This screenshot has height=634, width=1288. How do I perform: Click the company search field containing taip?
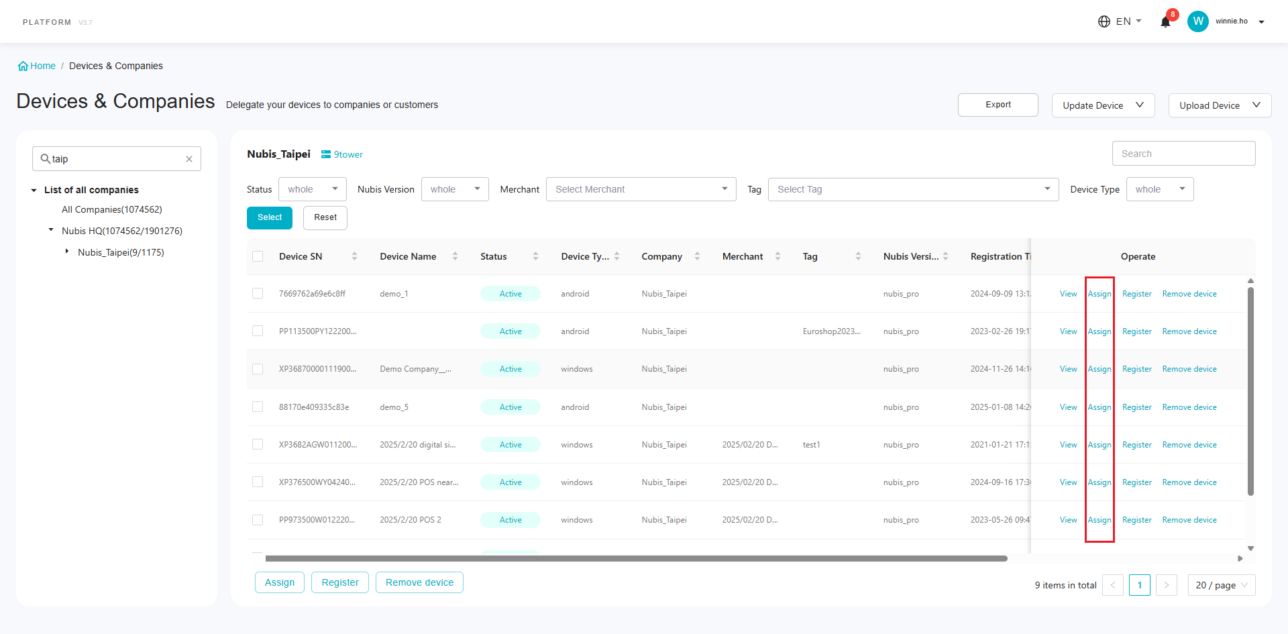pos(117,159)
